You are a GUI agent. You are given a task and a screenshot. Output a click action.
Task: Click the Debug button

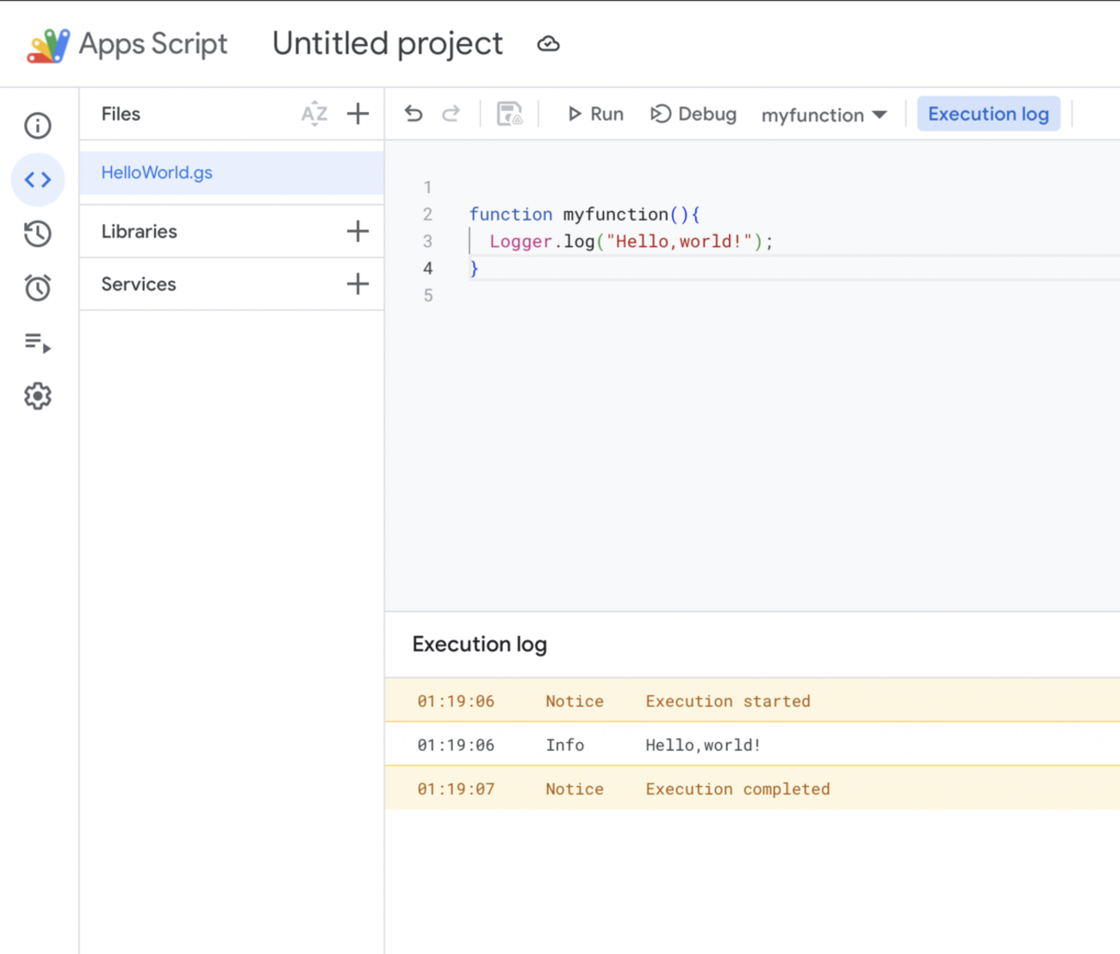click(694, 114)
